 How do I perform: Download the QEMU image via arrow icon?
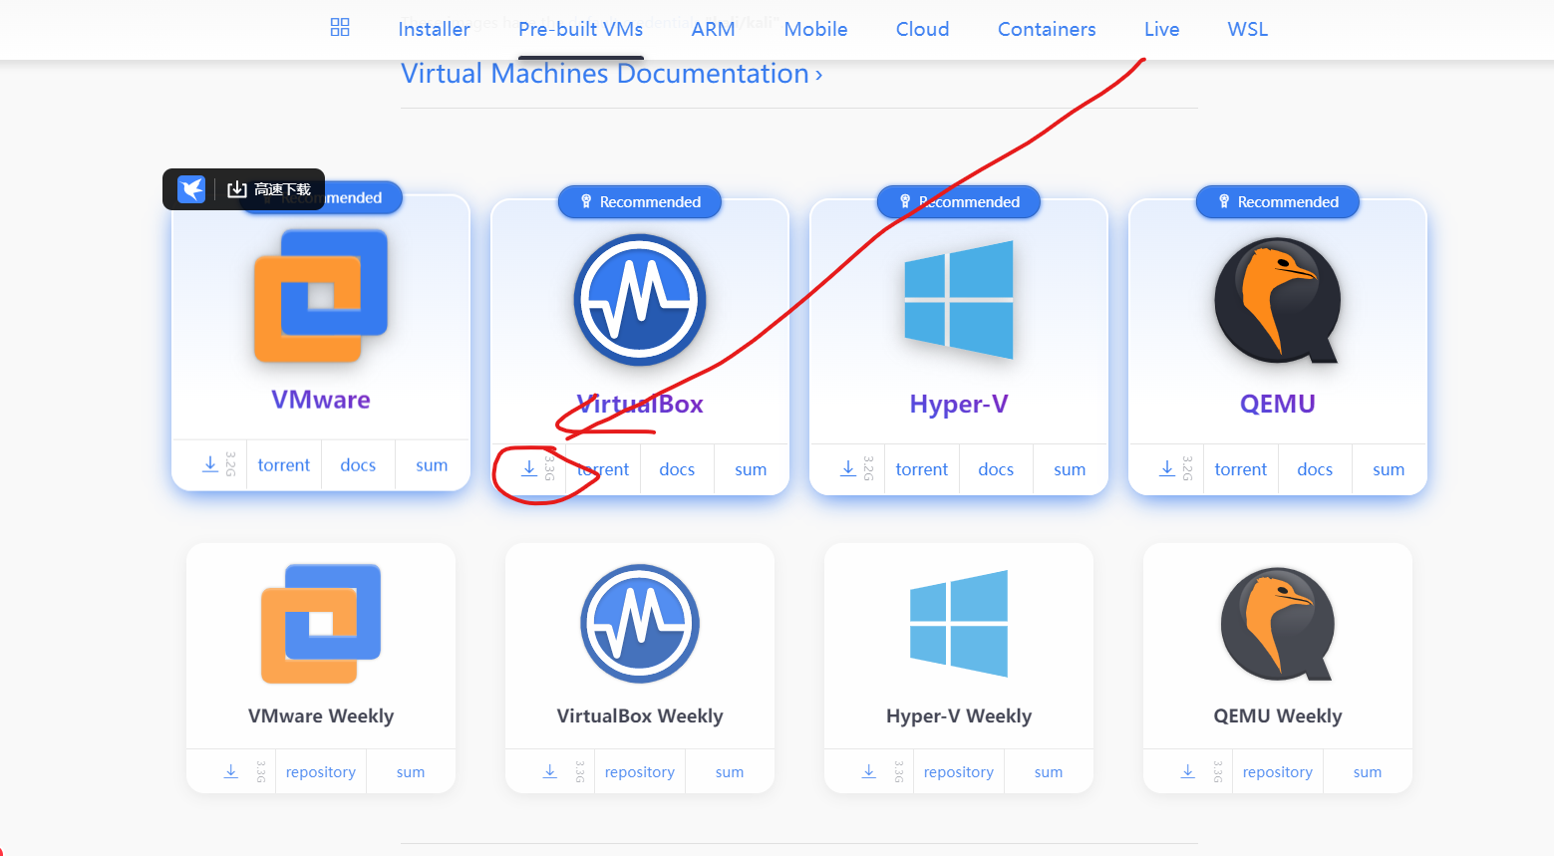pyautogui.click(x=1167, y=468)
